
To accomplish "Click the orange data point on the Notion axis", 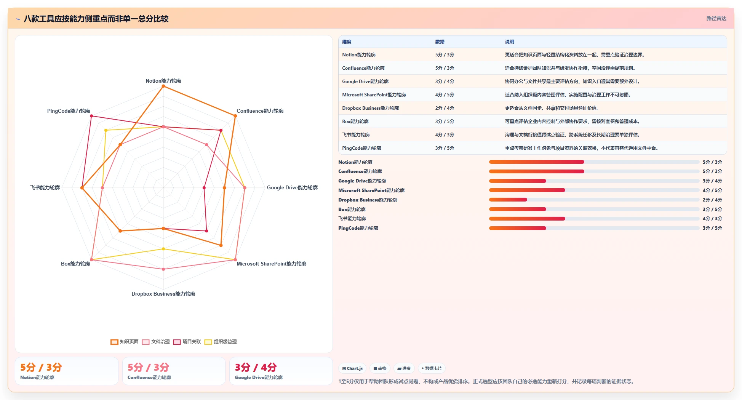I will pyautogui.click(x=163, y=86).
